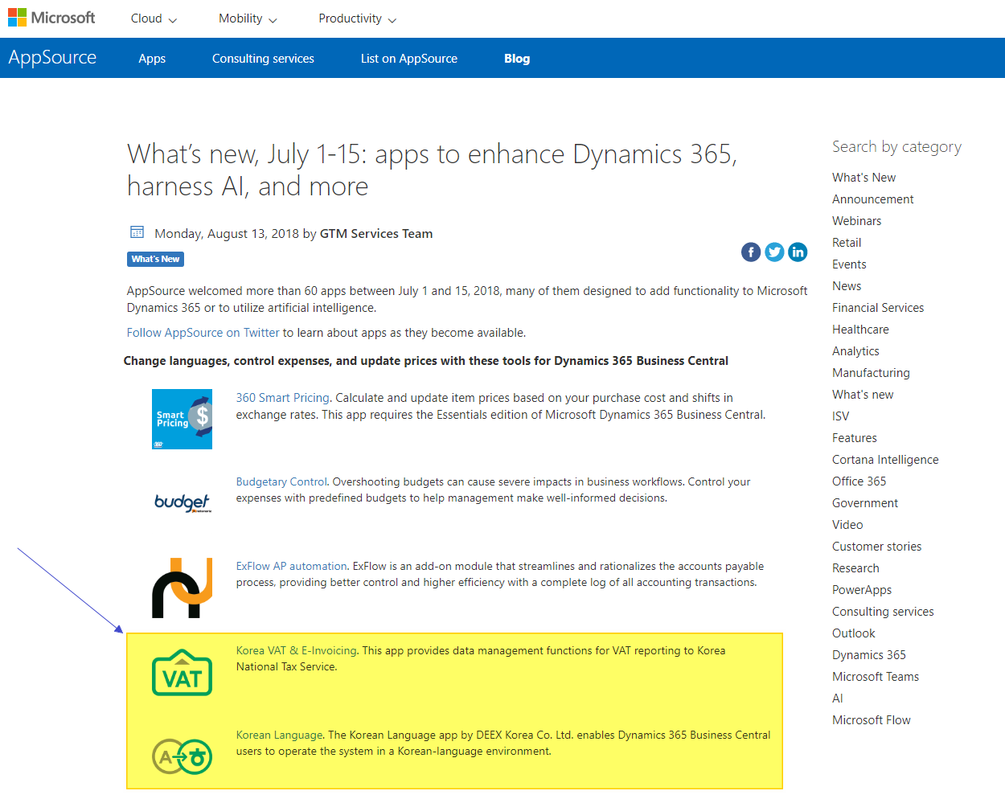Click the ExFlow AP automation logo
This screenshot has height=803, width=1005.
pos(182,588)
